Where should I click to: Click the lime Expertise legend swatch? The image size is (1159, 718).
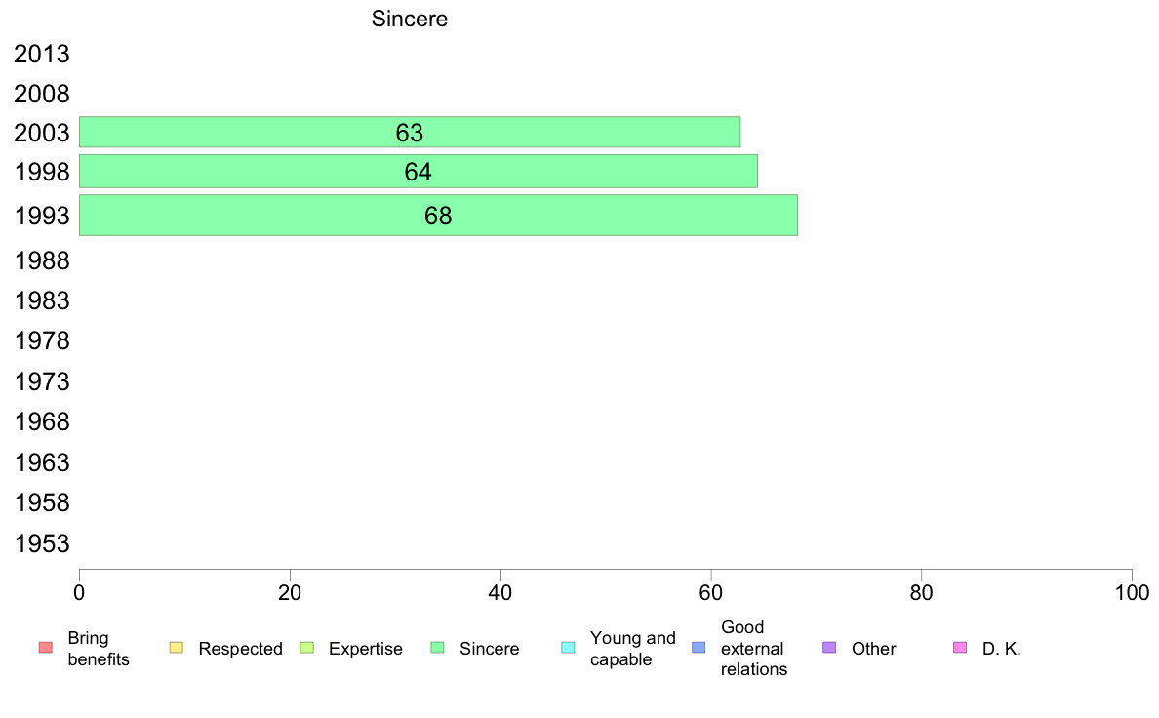[306, 648]
